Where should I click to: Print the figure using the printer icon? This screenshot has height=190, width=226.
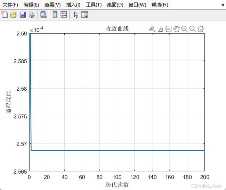(32, 15)
